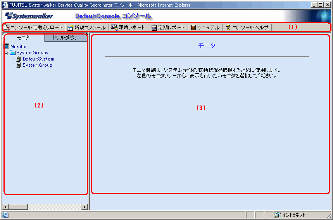Select DefaultSystem in the monitor tree
Viewport: 333px width, 220px height.
[x=38, y=59]
